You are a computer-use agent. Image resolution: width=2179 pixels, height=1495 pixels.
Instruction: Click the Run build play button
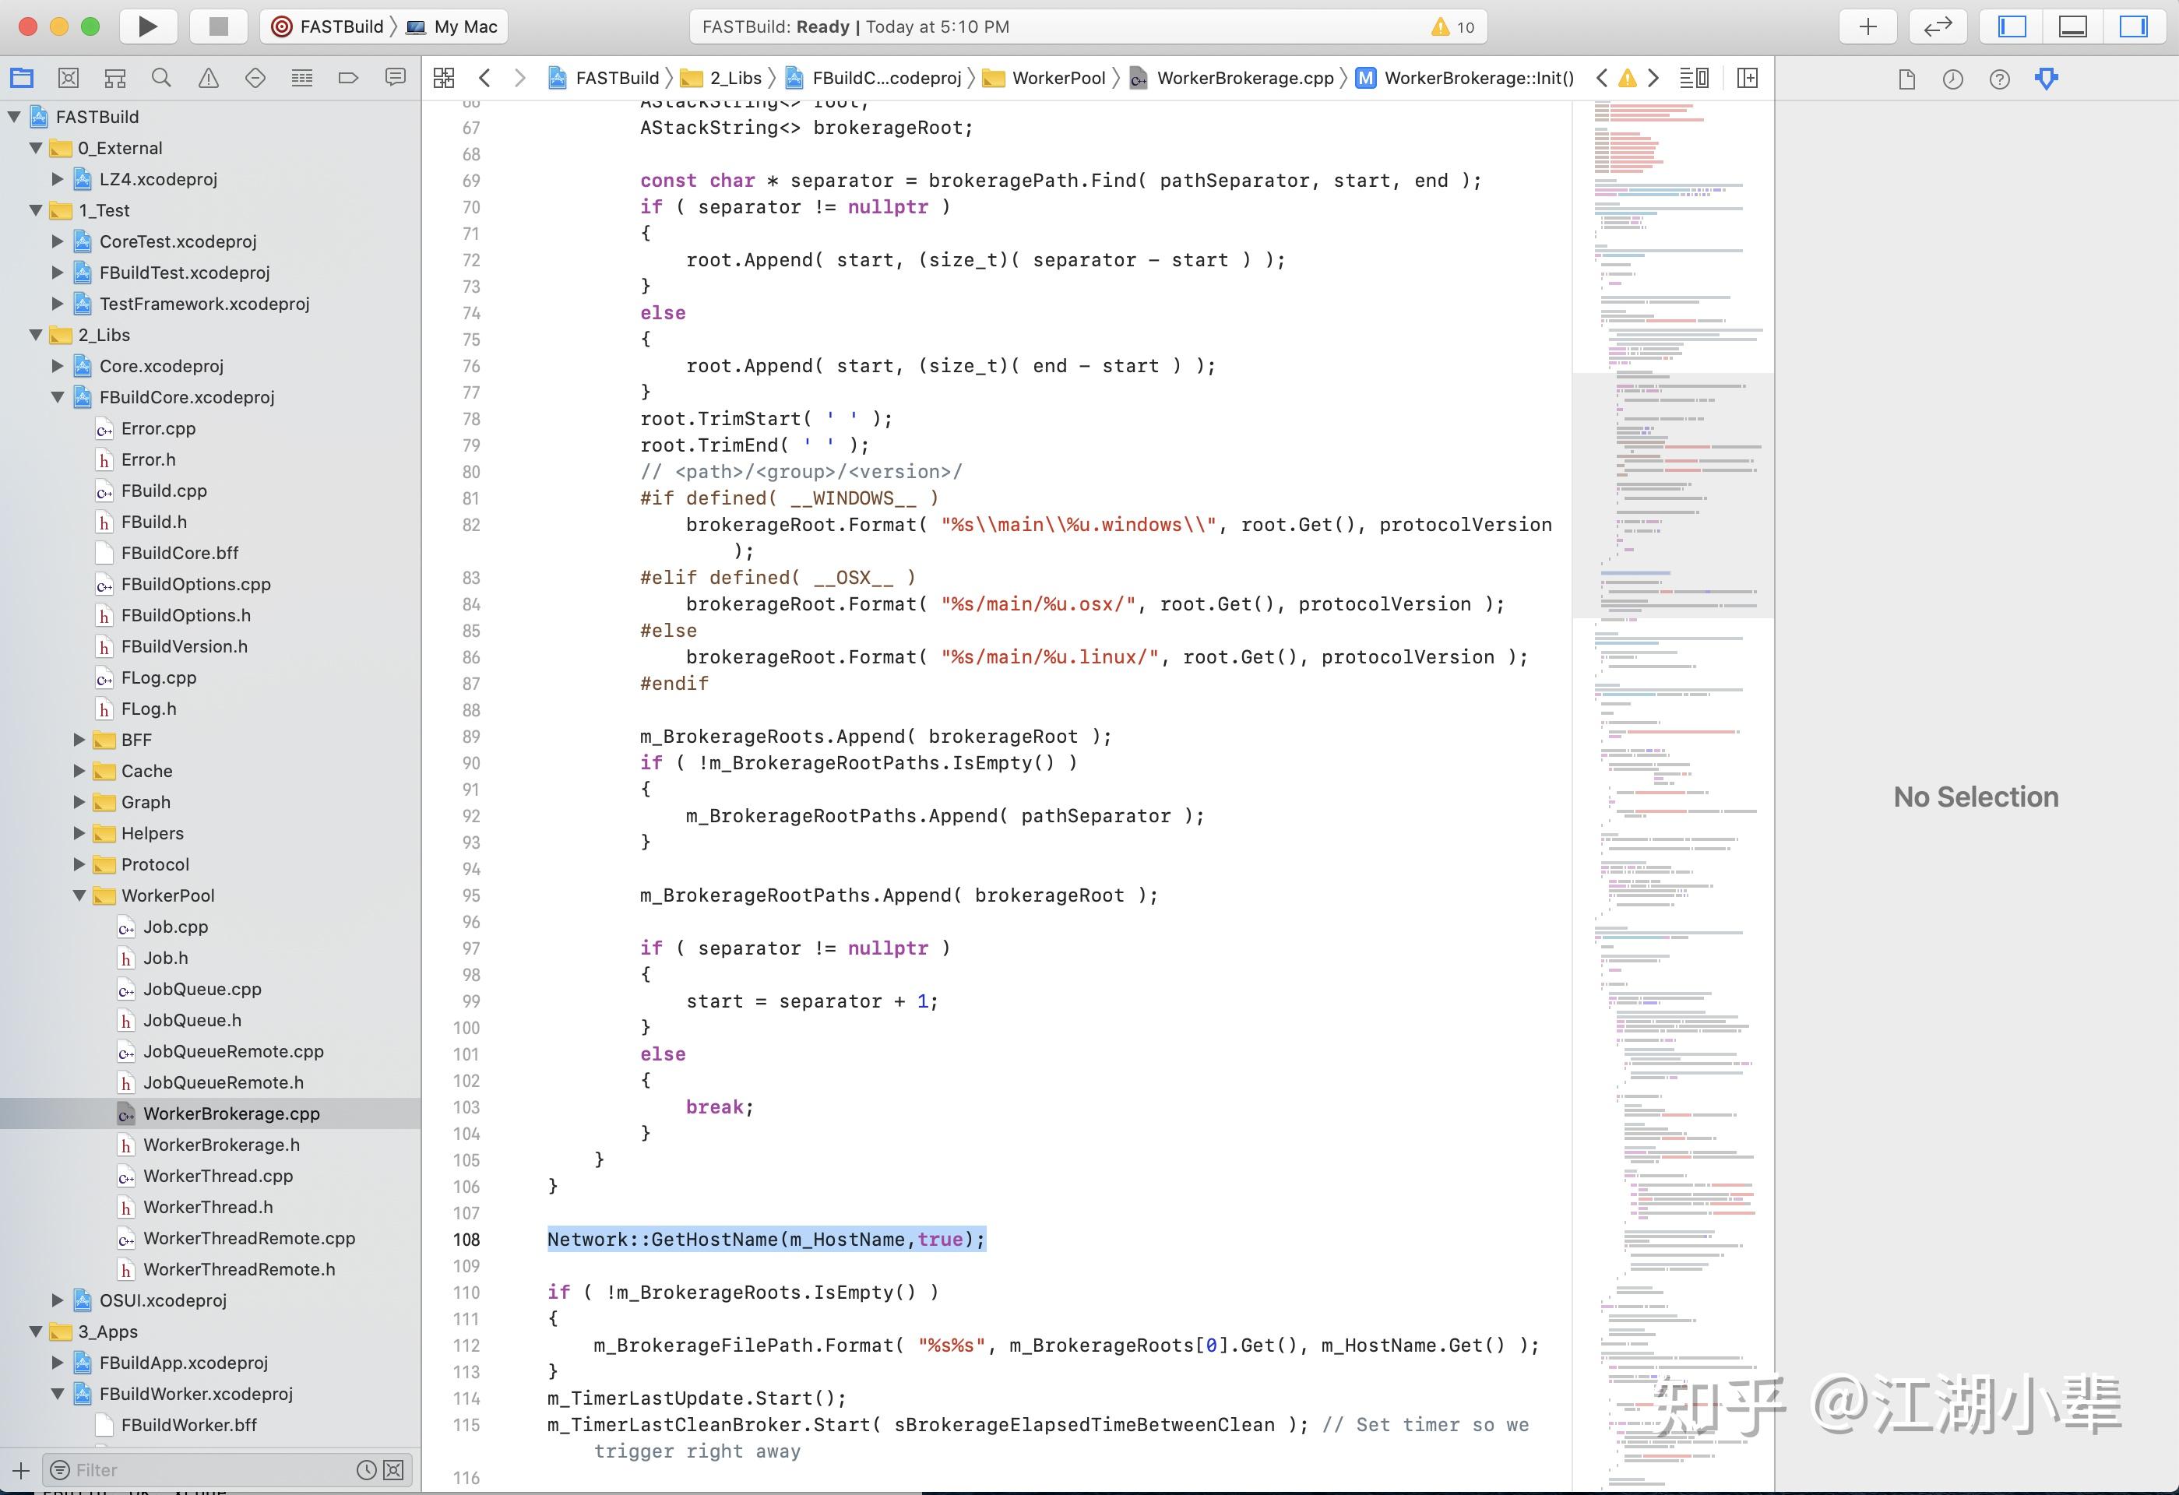tap(148, 26)
